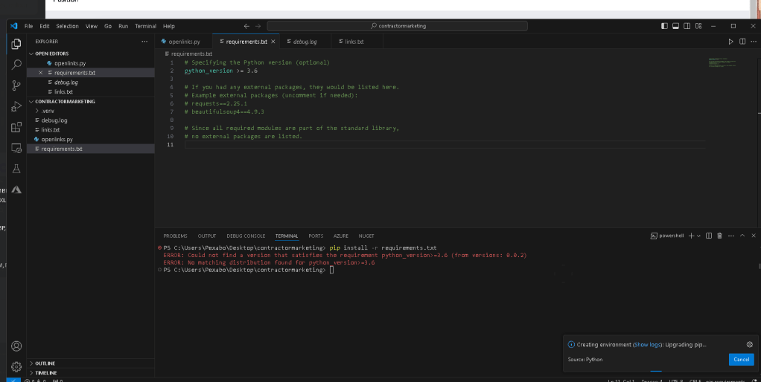The height and width of the screenshot is (382, 761).
Task: Switch to the Problems panel tab
Action: 175,236
